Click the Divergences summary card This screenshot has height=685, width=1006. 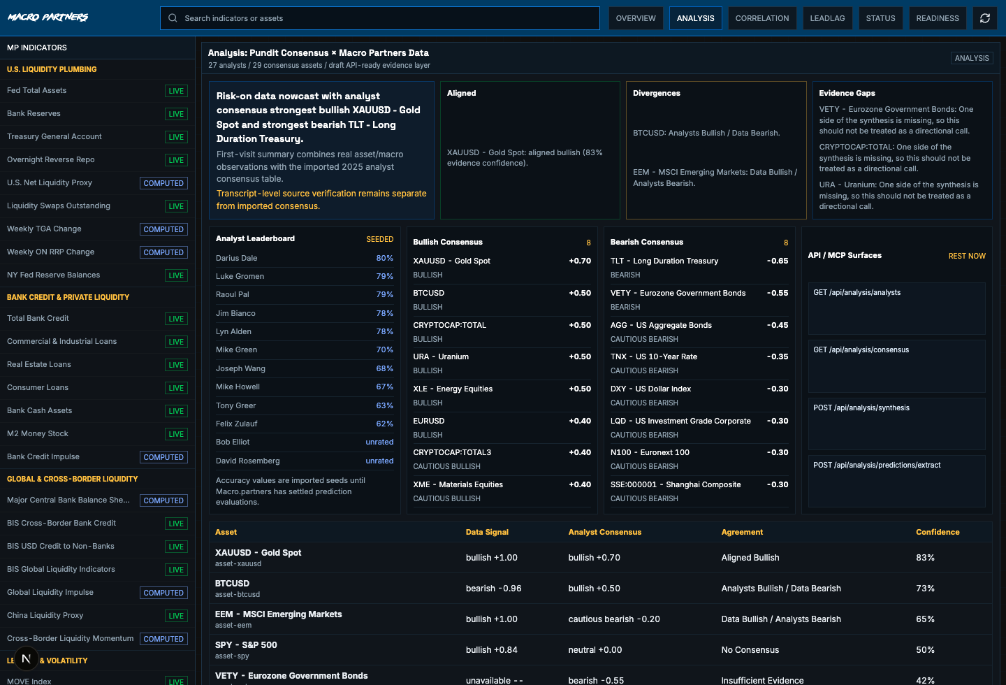coord(716,150)
